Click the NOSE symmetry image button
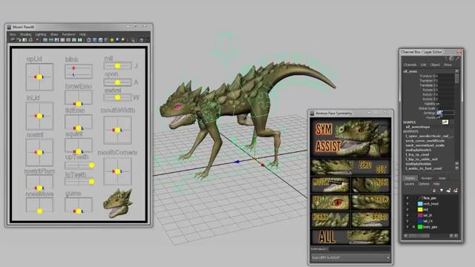The height and width of the screenshot is (267, 475). click(371, 185)
